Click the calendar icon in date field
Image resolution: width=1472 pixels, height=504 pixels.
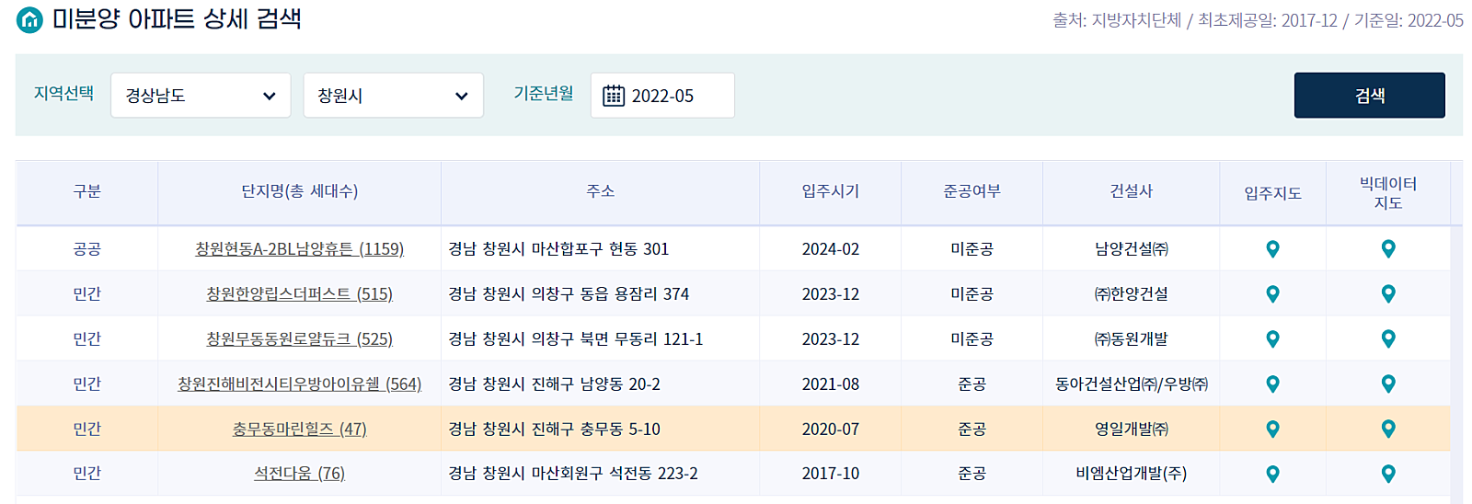point(614,96)
